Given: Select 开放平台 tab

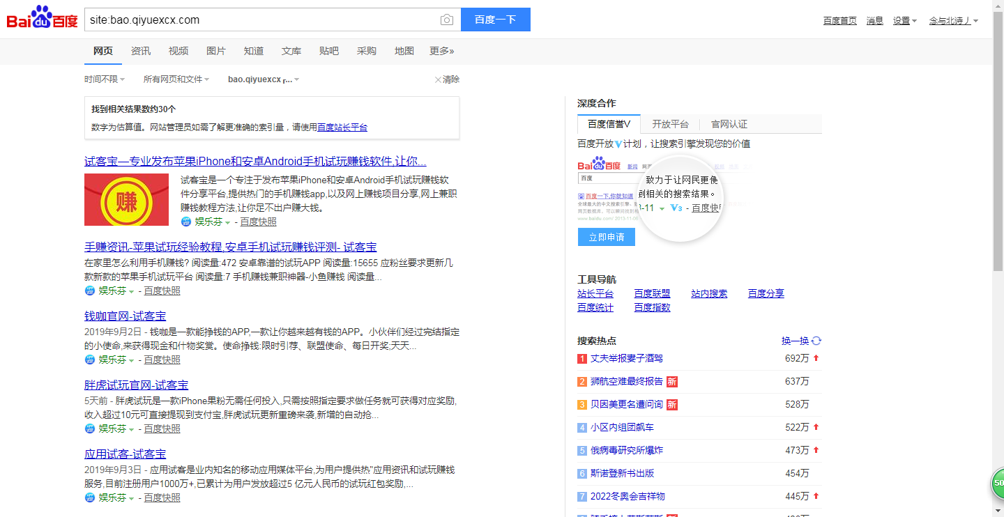Looking at the screenshot, I should click(x=670, y=124).
